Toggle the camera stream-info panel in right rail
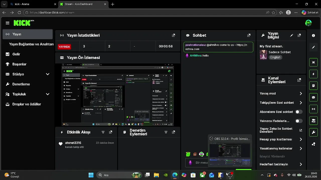This screenshot has width=321, height=180. 313,121
